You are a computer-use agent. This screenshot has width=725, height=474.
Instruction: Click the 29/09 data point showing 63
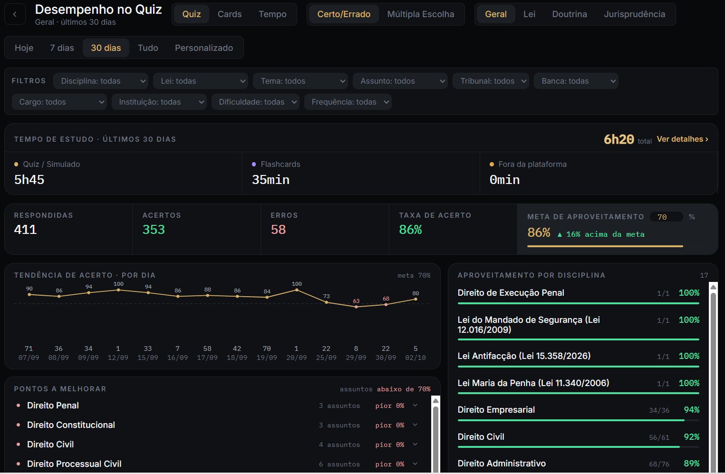pos(356,307)
